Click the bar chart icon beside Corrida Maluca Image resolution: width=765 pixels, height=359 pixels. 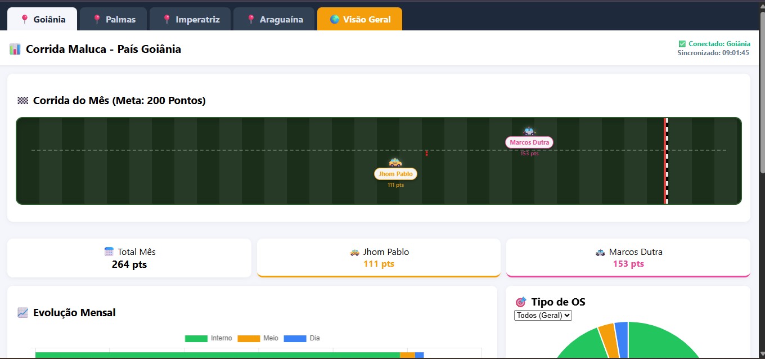15,49
